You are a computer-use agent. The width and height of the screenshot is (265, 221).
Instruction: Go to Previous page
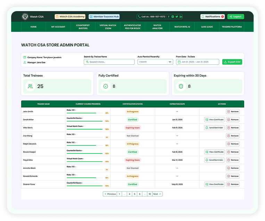[x=110, y=194]
